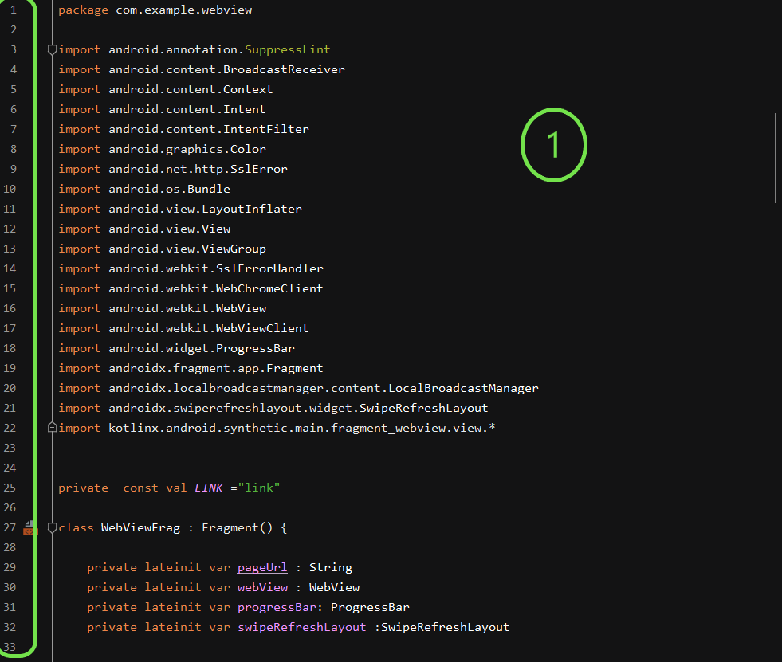Click the vertical scrollbar at the editor edge
The height and width of the screenshot is (662, 782).
(776, 158)
